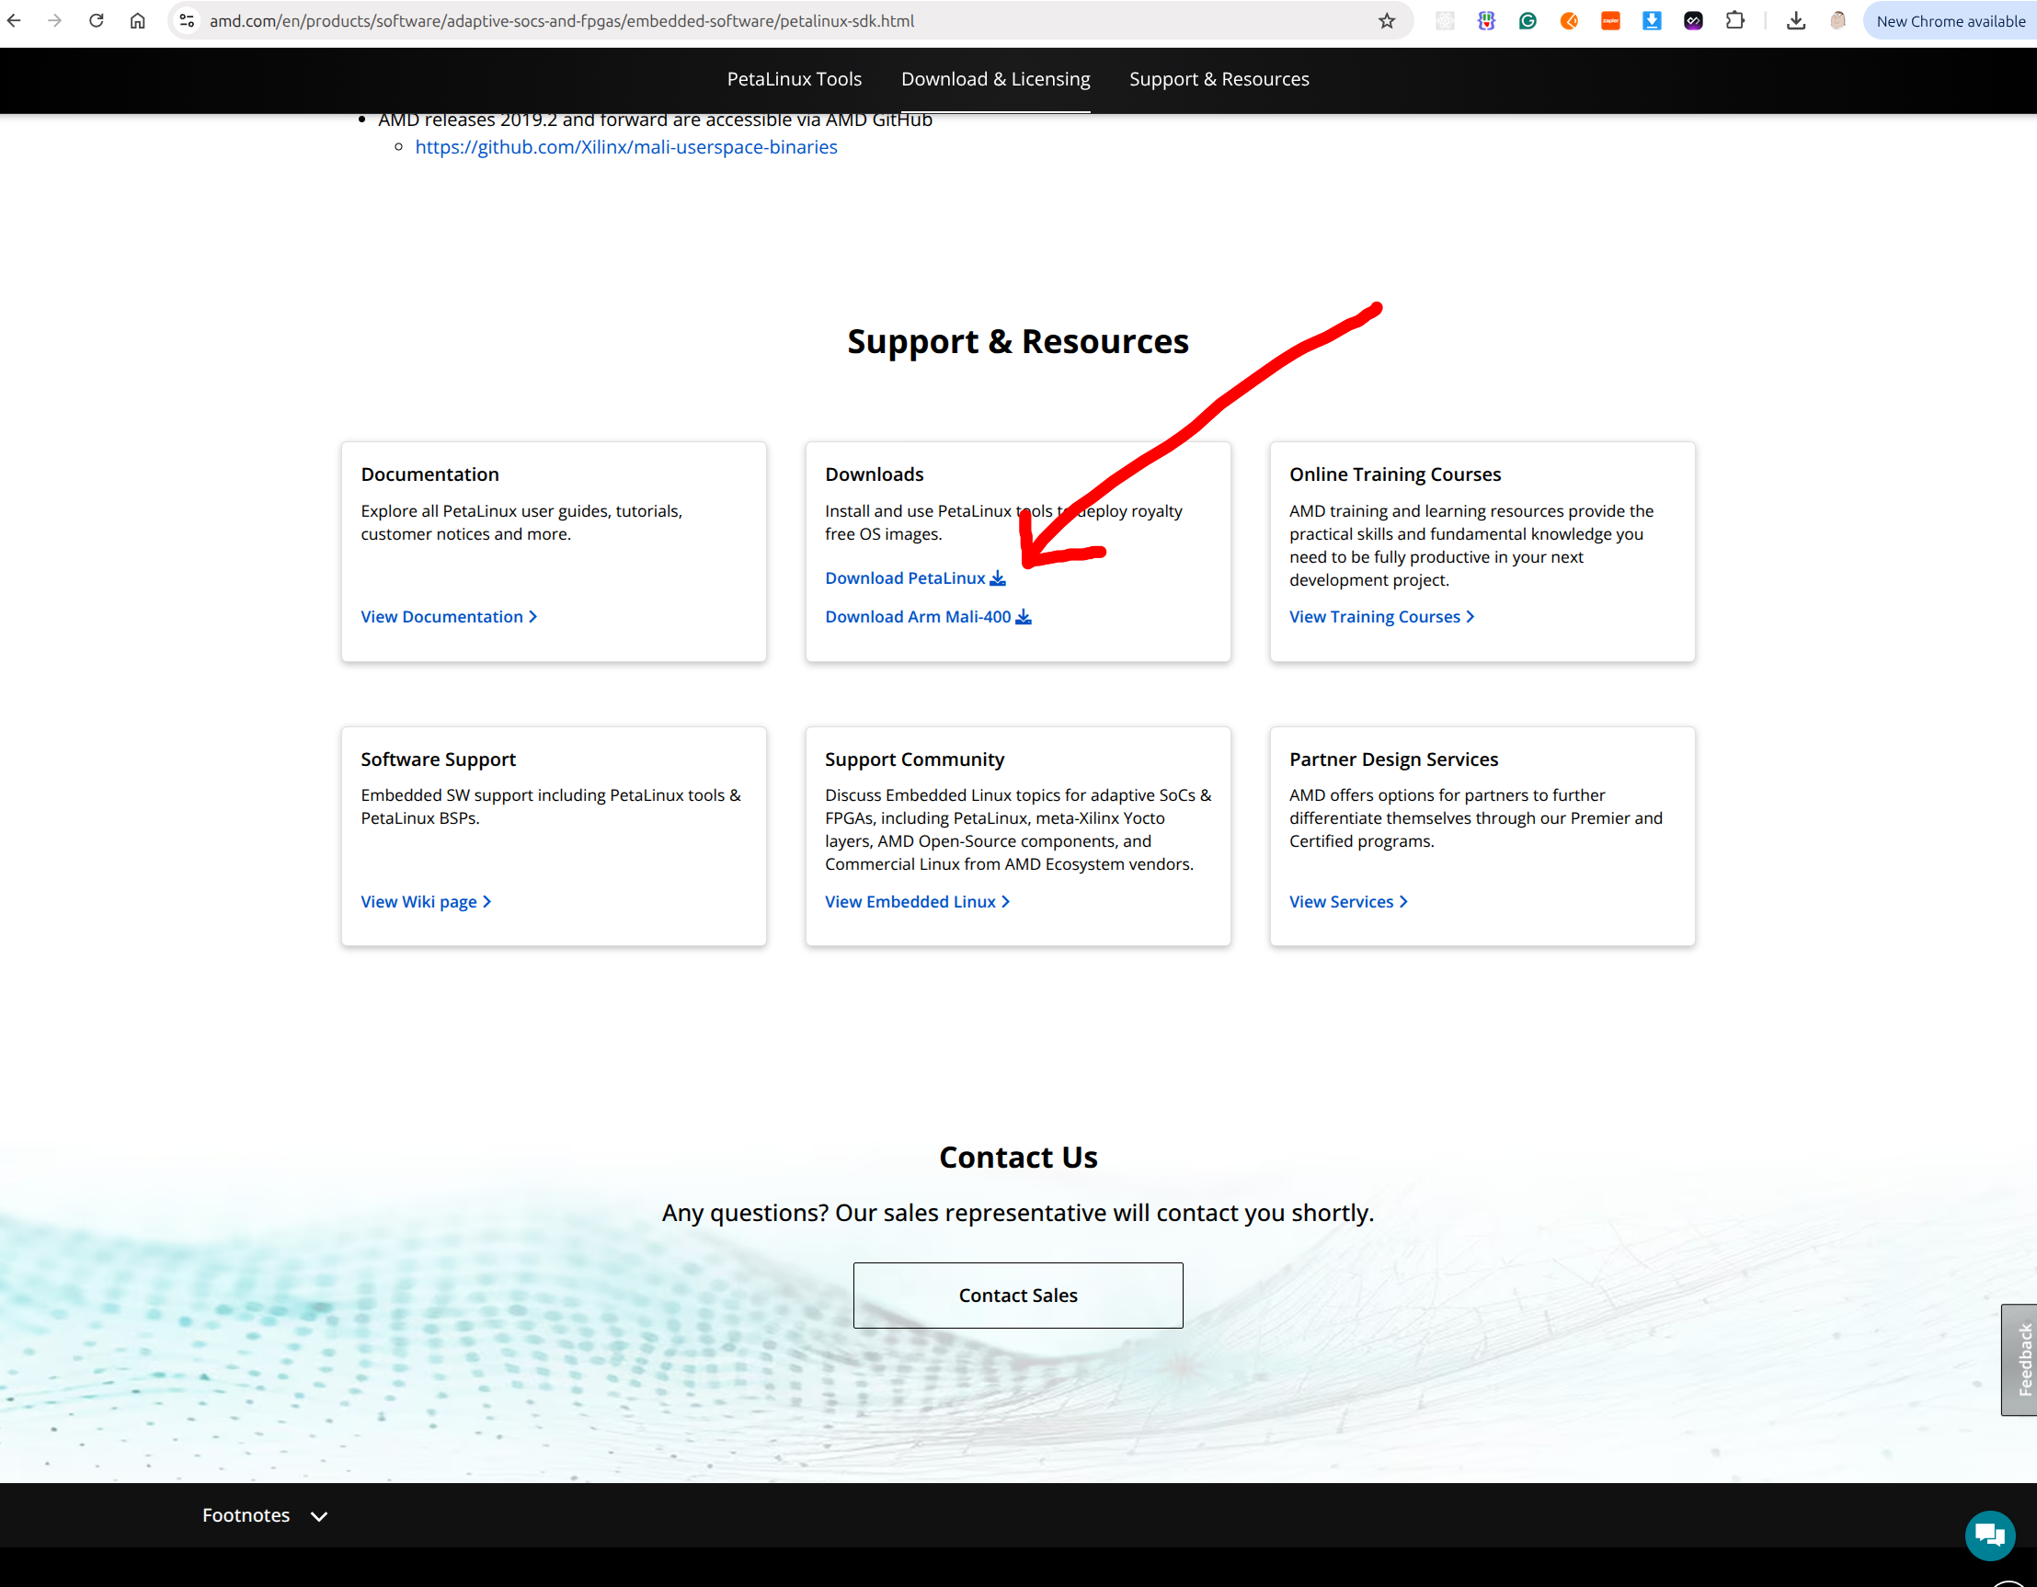Click 'Embedded SW support including PetaLinux' description
Image resolution: width=2037 pixels, height=1587 pixels.
tap(550, 806)
